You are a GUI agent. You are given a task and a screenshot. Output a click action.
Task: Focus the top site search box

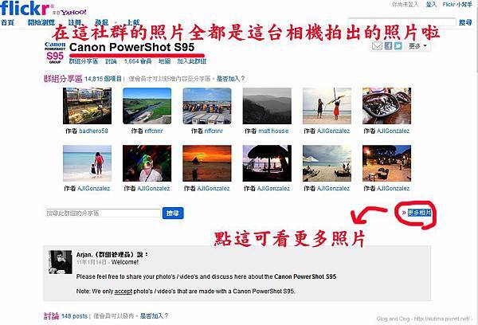[x=402, y=22]
